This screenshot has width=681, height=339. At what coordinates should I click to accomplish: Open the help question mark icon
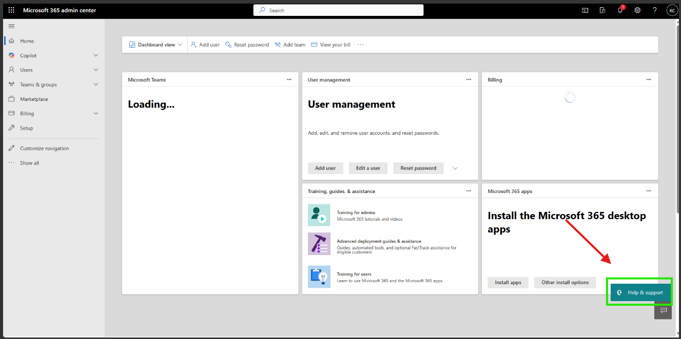point(655,10)
